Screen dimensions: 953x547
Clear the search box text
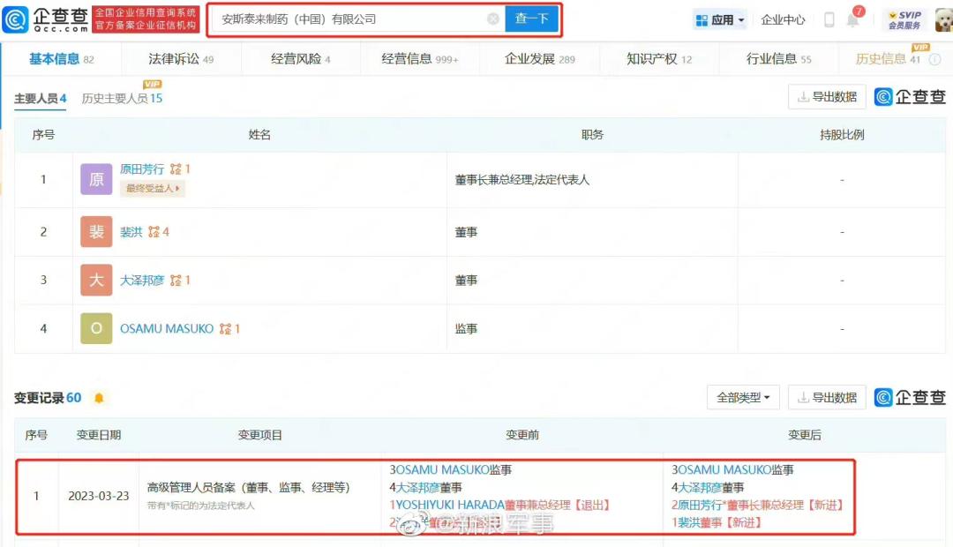pyautogui.click(x=493, y=19)
